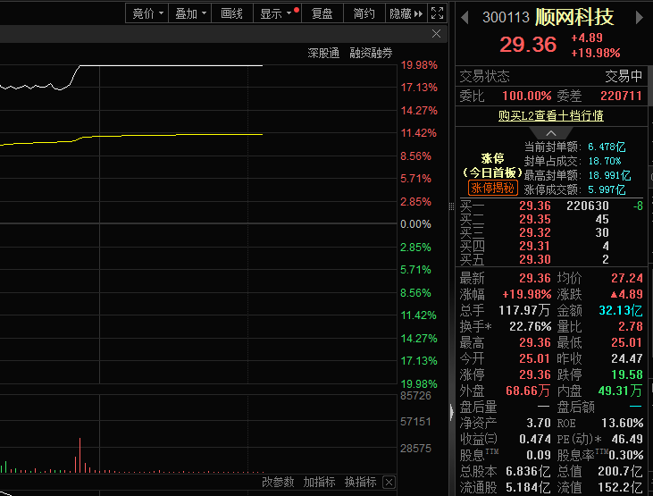Open 复盘 replay mode
The image size is (653, 496).
(322, 13)
